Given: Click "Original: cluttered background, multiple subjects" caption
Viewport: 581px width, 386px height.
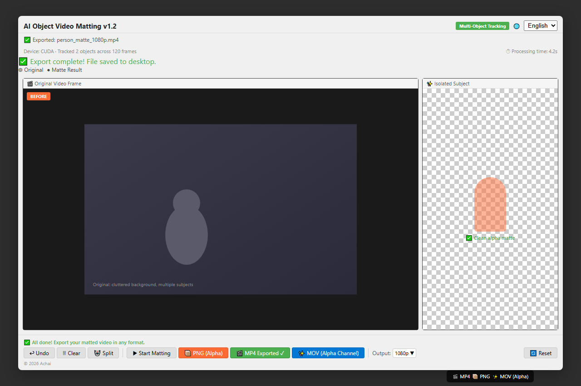Looking at the screenshot, I should pos(143,285).
